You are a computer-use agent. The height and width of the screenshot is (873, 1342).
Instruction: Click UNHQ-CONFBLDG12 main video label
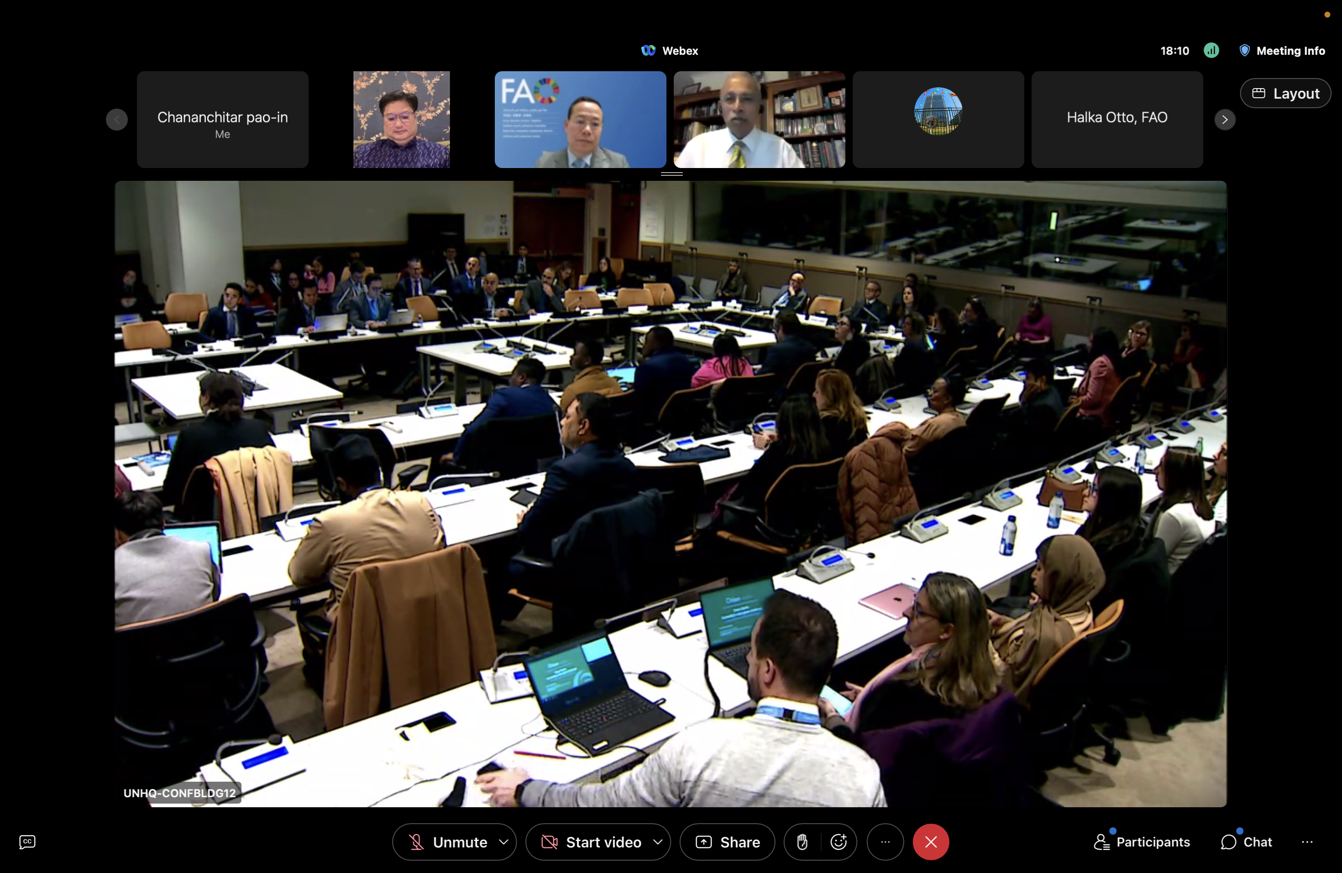point(179,792)
